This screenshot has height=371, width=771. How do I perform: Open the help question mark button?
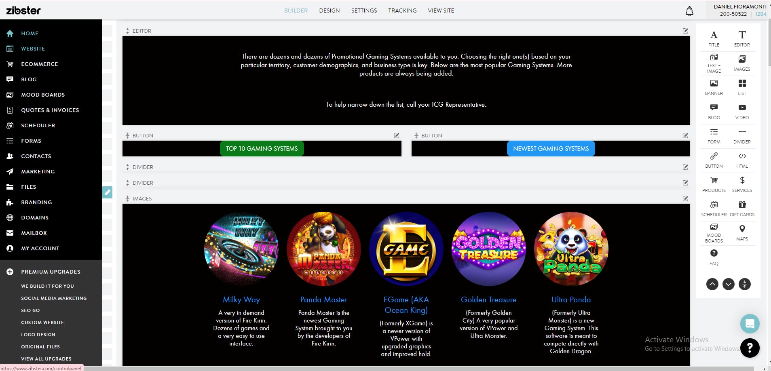click(750, 348)
